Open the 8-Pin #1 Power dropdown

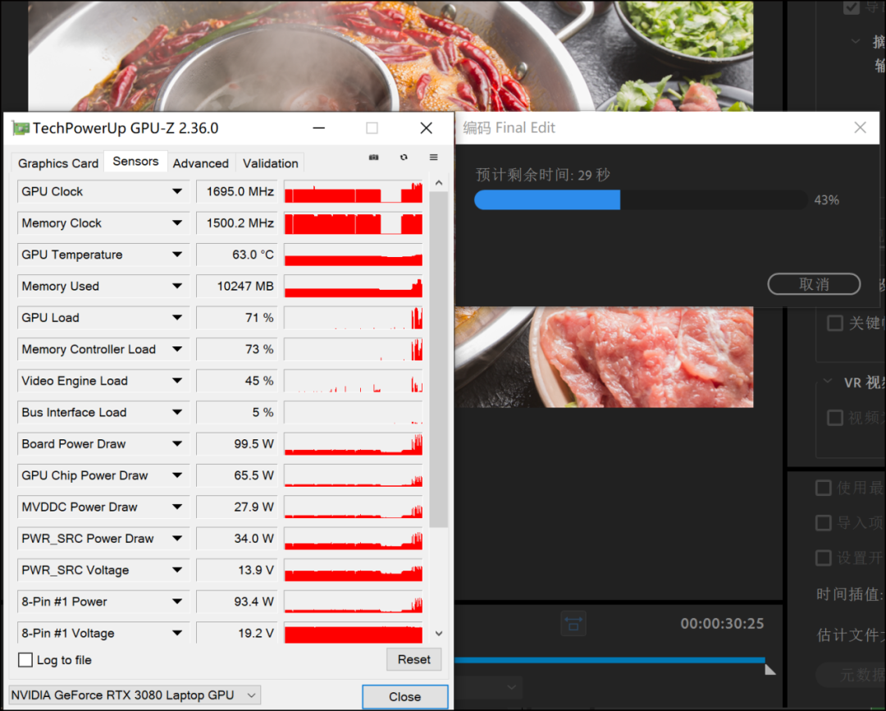pos(177,602)
